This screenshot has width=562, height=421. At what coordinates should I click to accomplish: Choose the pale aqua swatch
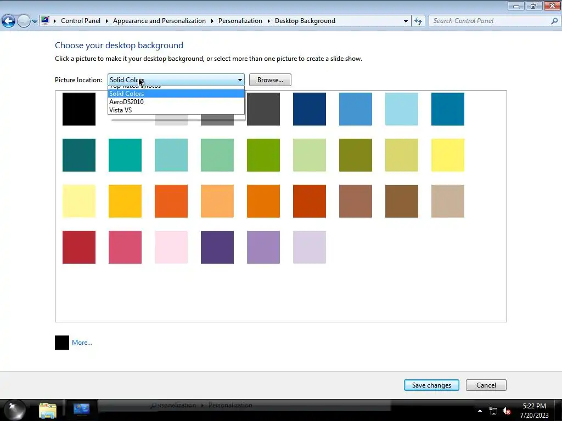click(171, 155)
